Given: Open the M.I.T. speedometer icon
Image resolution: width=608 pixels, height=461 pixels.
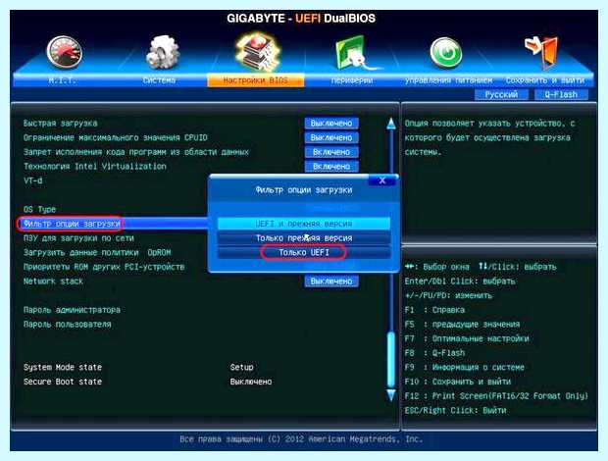Looking at the screenshot, I should click(x=65, y=52).
